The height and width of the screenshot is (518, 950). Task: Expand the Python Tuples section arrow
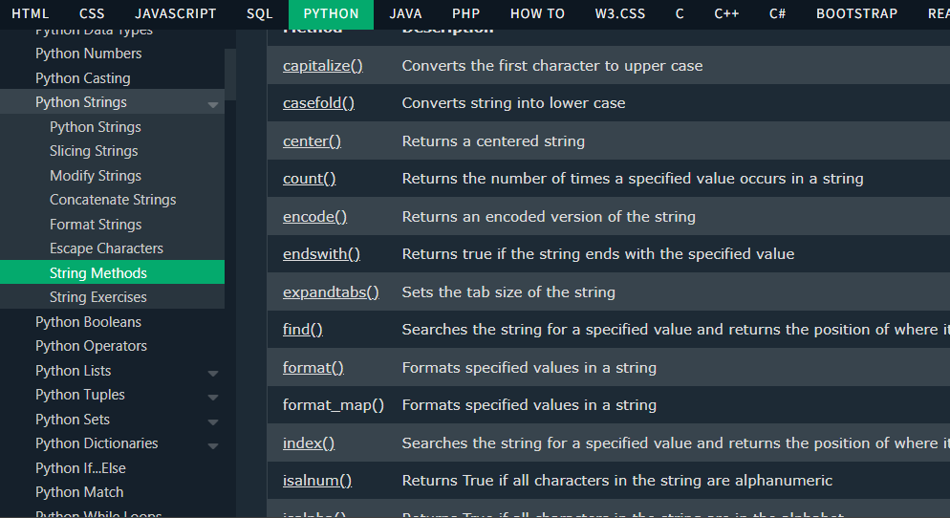click(x=213, y=398)
